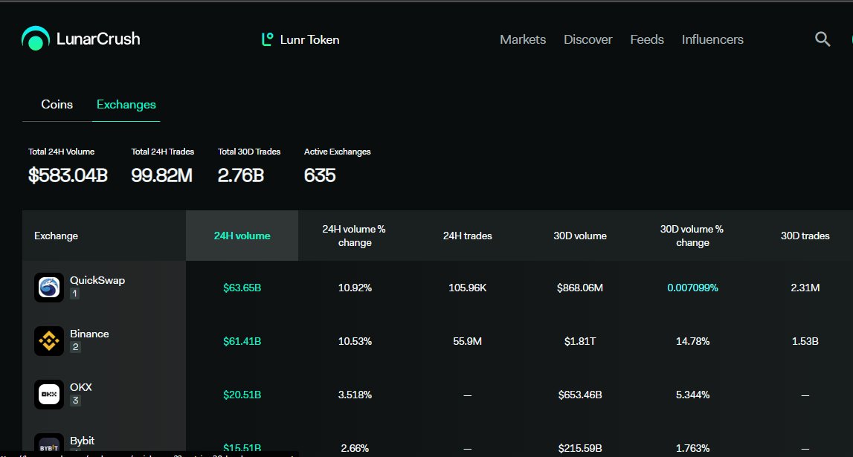Click the $1.81T 30D volume cell
853x457 pixels.
[580, 341]
